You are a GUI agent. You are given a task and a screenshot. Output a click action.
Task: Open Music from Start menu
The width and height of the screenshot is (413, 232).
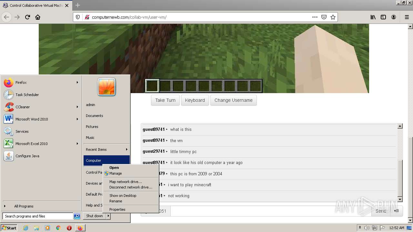click(x=106, y=138)
